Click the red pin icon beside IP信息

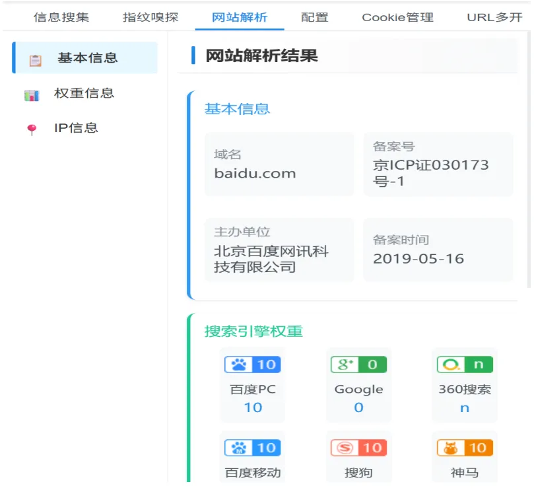coord(32,129)
